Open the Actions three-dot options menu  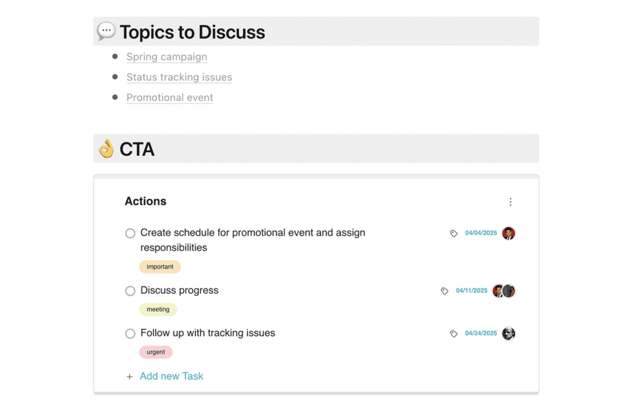[x=511, y=202]
